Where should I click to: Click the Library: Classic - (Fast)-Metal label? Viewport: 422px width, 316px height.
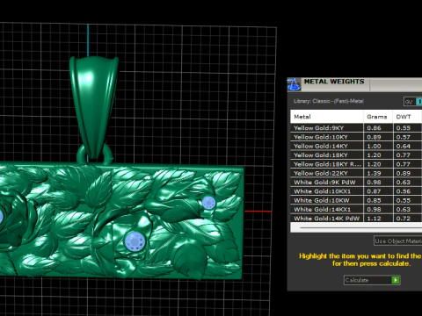329,101
